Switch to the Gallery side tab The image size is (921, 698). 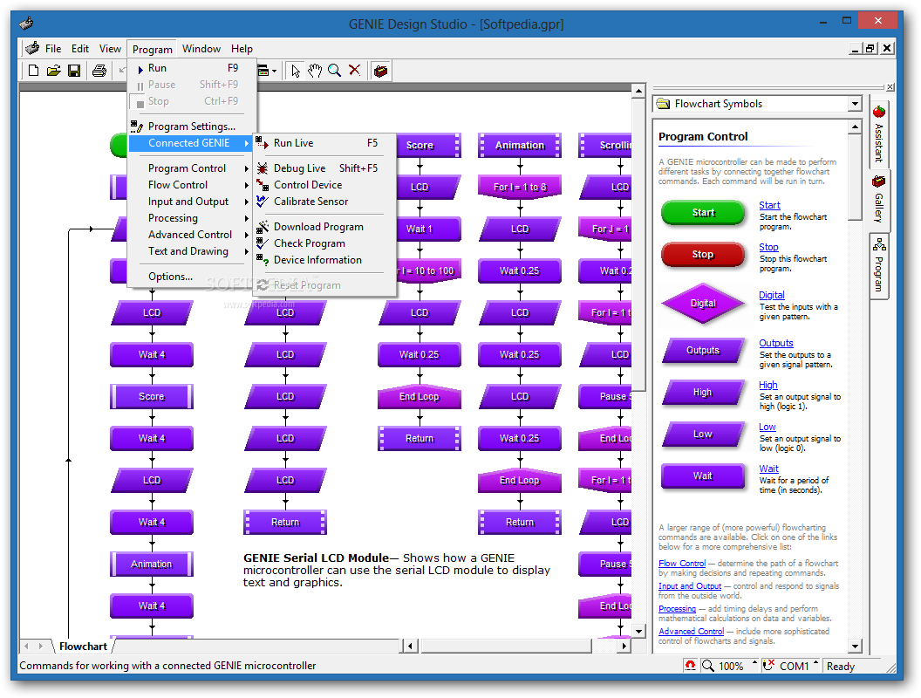pos(879,200)
